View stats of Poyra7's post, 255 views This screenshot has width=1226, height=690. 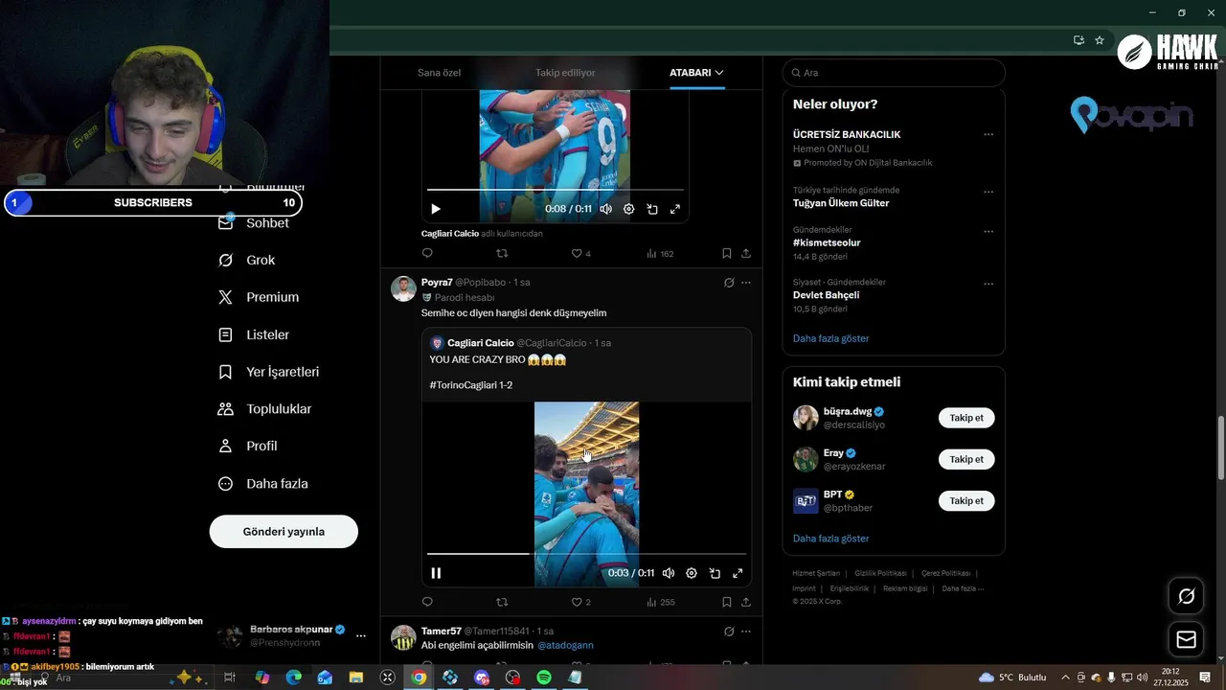661,602
